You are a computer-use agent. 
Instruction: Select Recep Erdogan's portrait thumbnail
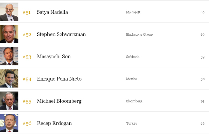tap(9, 123)
